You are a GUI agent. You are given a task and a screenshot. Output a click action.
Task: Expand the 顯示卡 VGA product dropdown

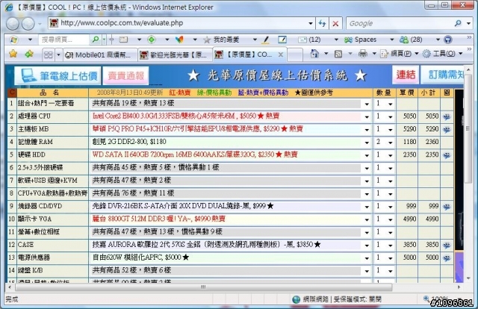[367, 219]
